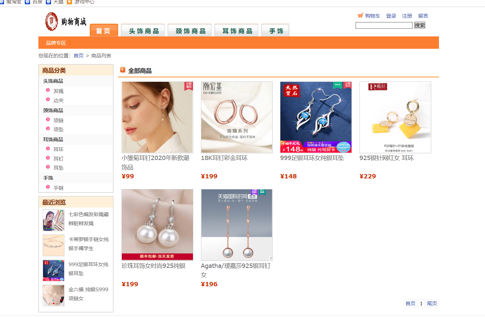Open the 18K耳钉彩金耳环 product image

coord(237,117)
